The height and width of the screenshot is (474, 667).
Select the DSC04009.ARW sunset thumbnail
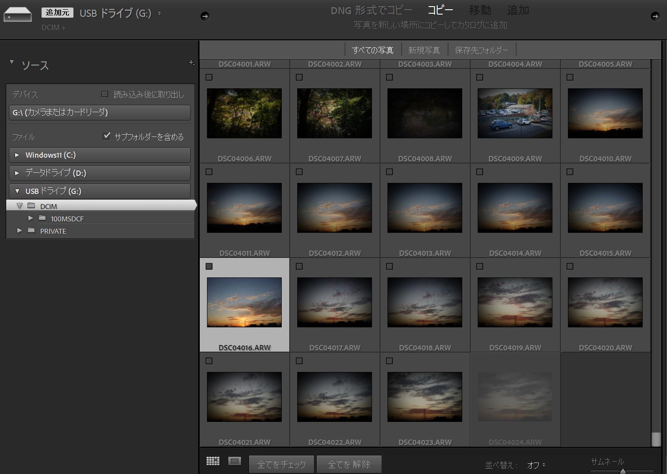click(x=515, y=208)
